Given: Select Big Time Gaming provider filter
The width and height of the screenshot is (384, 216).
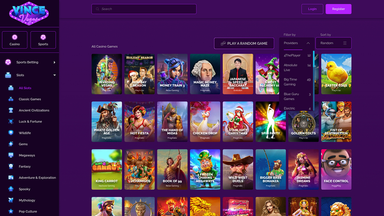Looking at the screenshot, I should tap(297, 82).
